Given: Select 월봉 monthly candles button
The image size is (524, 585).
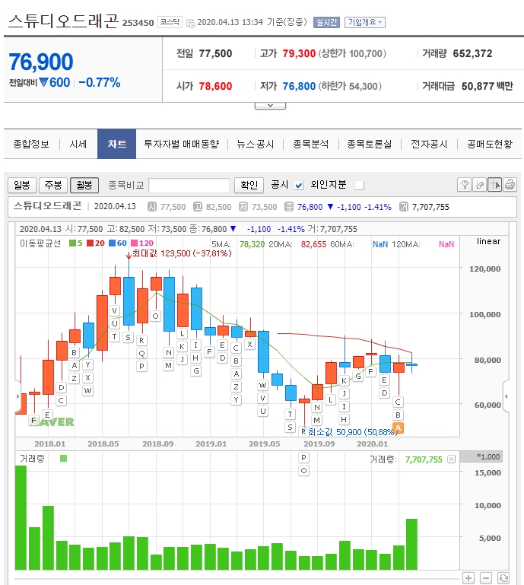Looking at the screenshot, I should click(x=84, y=185).
